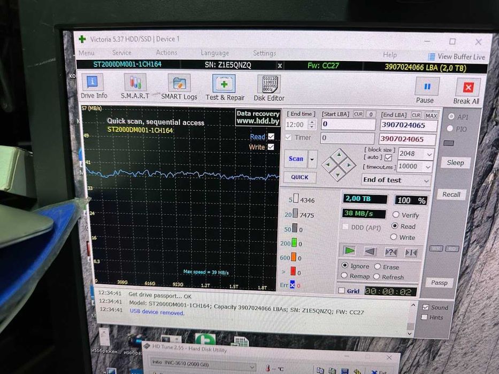Open the Language menu

(215, 53)
